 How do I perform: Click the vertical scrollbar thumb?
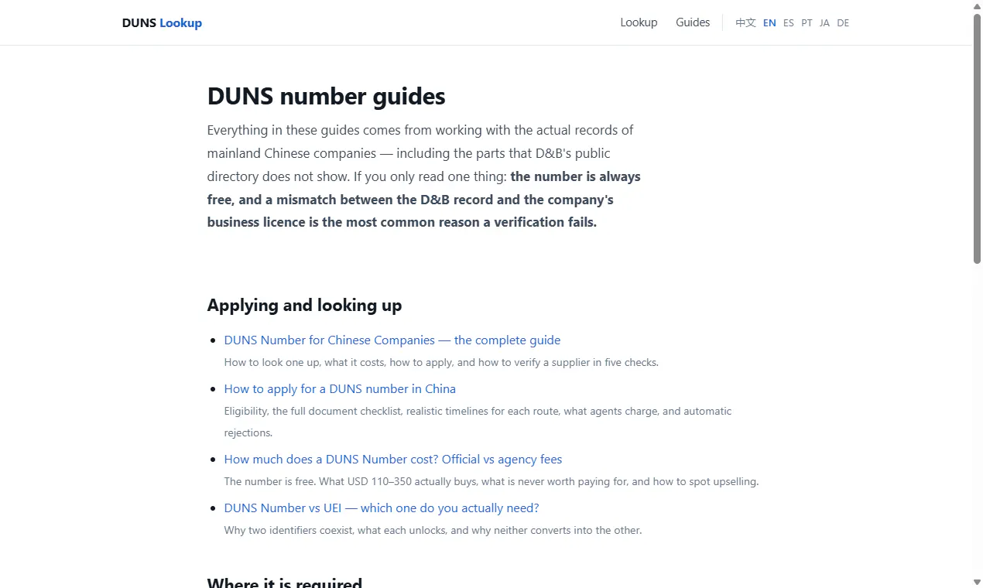click(977, 139)
